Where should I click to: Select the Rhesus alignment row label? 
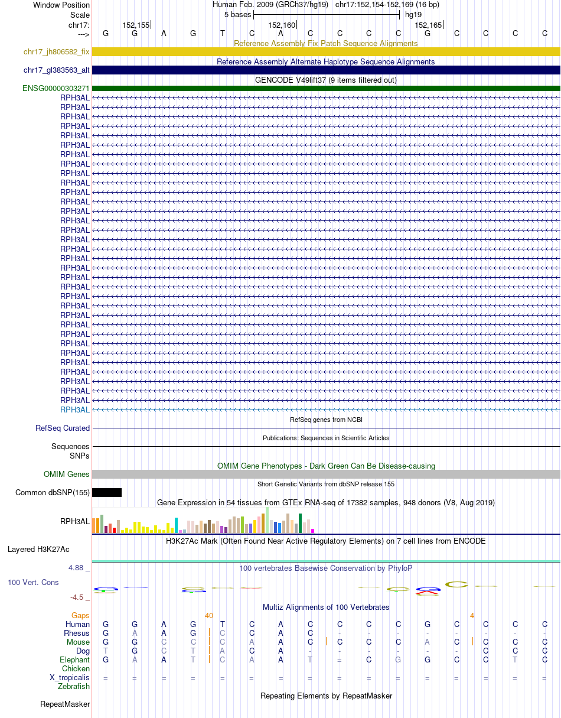[x=77, y=633]
